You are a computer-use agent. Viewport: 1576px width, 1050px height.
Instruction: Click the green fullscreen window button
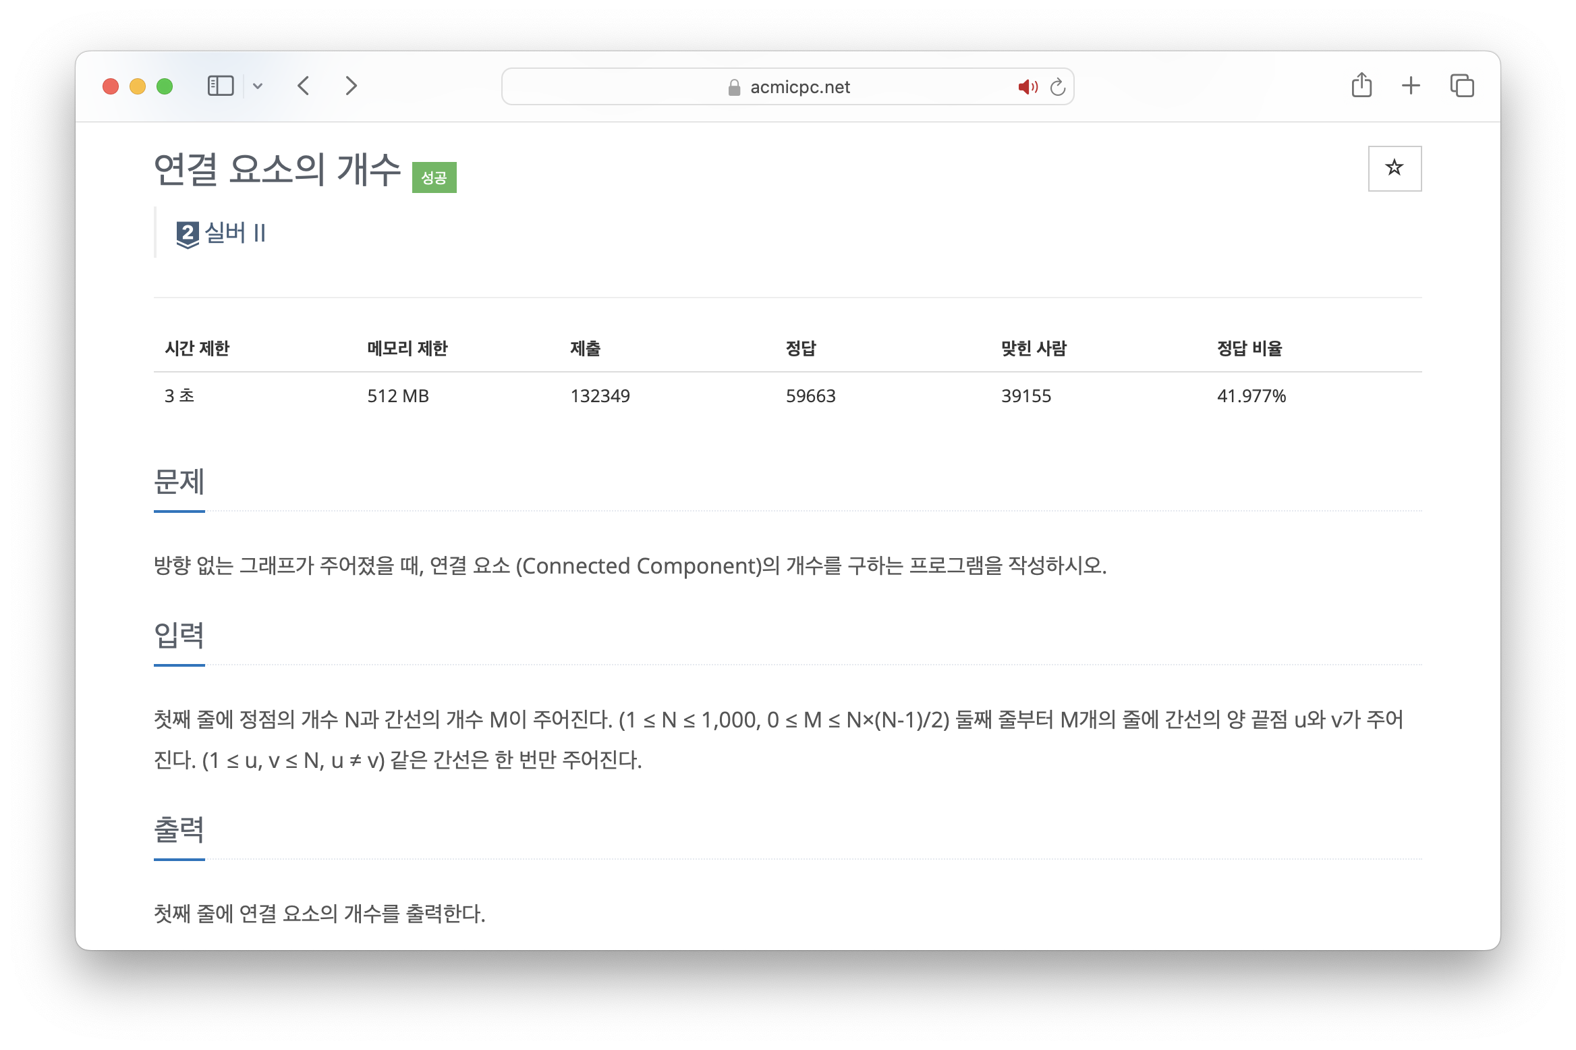click(x=165, y=86)
